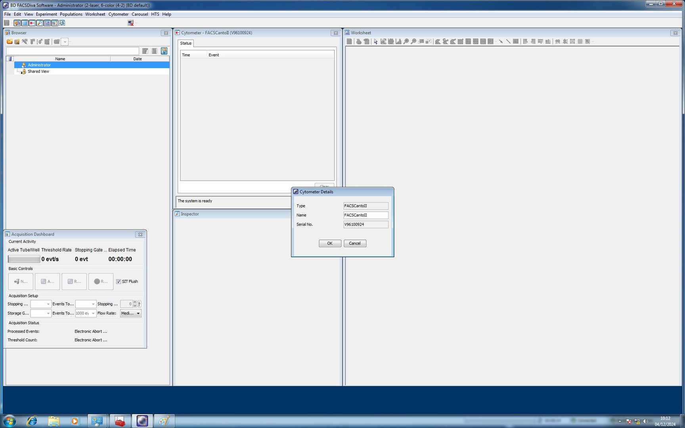Screen dimensions: 685x428
Task: Open Windows Explorer folder from the taskbar
Action: [x=54, y=421]
